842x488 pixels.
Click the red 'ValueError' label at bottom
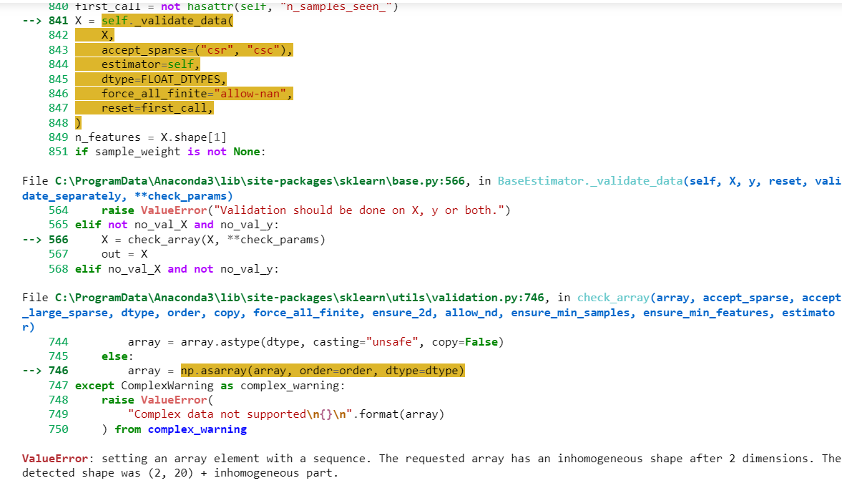click(x=55, y=459)
